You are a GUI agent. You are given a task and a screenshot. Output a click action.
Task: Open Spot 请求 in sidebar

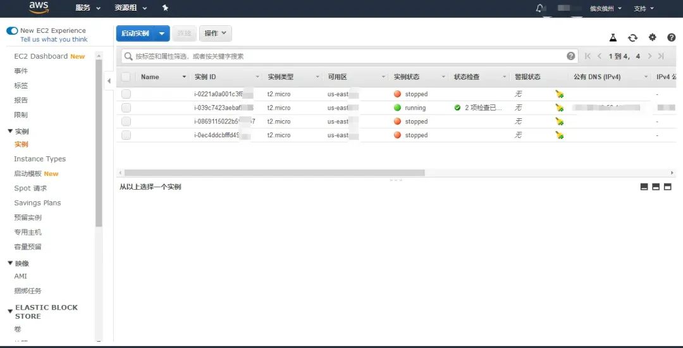30,188
